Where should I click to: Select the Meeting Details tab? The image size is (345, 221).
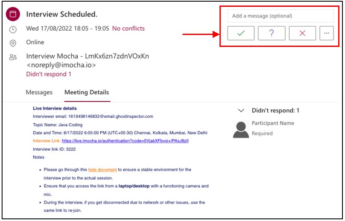pyautogui.click(x=87, y=92)
